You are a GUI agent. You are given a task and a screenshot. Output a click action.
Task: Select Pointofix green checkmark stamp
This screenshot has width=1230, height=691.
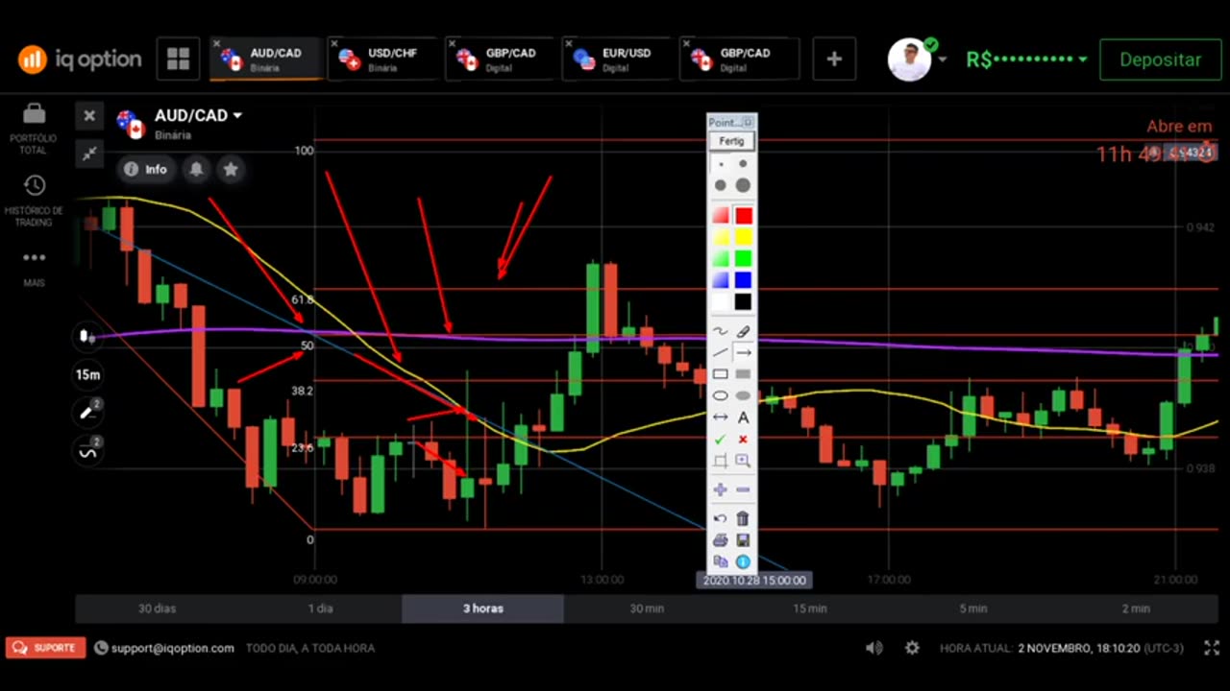720,439
